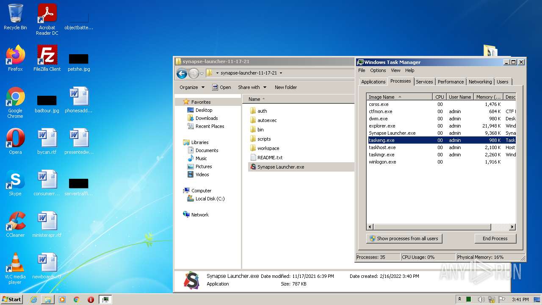The height and width of the screenshot is (305, 542).
Task: Open the Task Manager Help menu
Action: [409, 70]
